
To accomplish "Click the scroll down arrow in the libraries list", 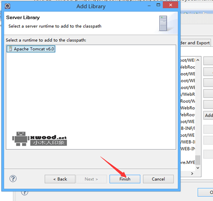I will point(198,168).
